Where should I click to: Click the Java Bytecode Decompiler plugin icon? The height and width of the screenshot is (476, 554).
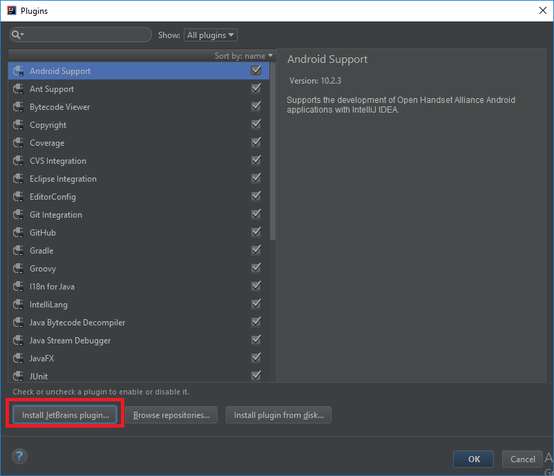pyautogui.click(x=19, y=322)
